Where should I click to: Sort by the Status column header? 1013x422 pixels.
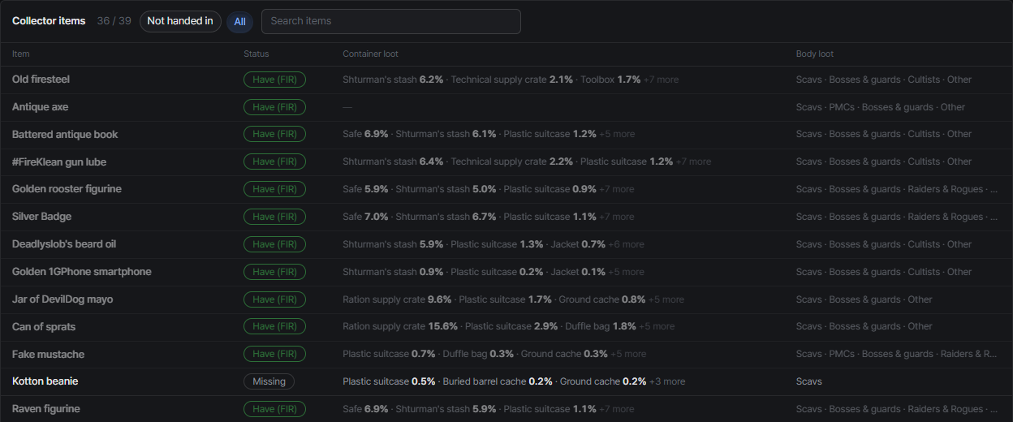[x=256, y=54]
